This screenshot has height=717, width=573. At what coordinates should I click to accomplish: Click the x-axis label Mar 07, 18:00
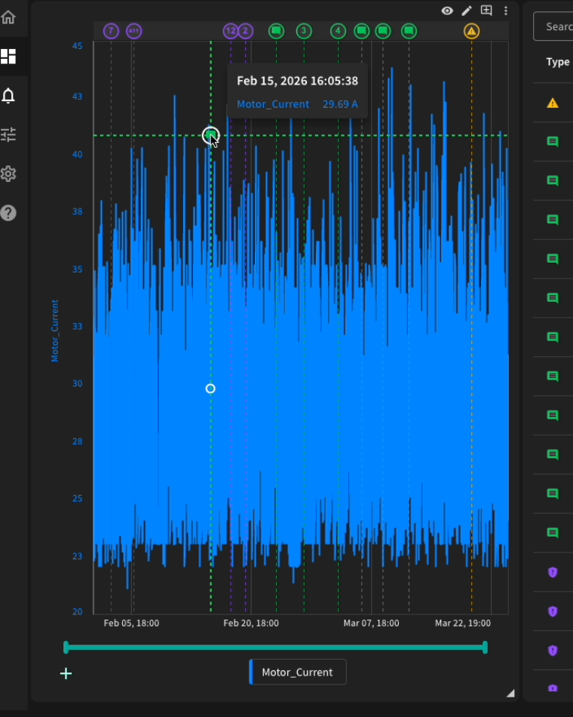tap(371, 623)
